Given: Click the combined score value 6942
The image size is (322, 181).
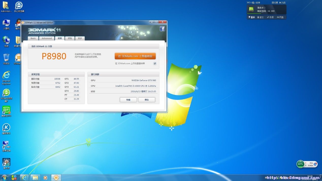Looking at the screenshot, I should (x=58, y=87).
